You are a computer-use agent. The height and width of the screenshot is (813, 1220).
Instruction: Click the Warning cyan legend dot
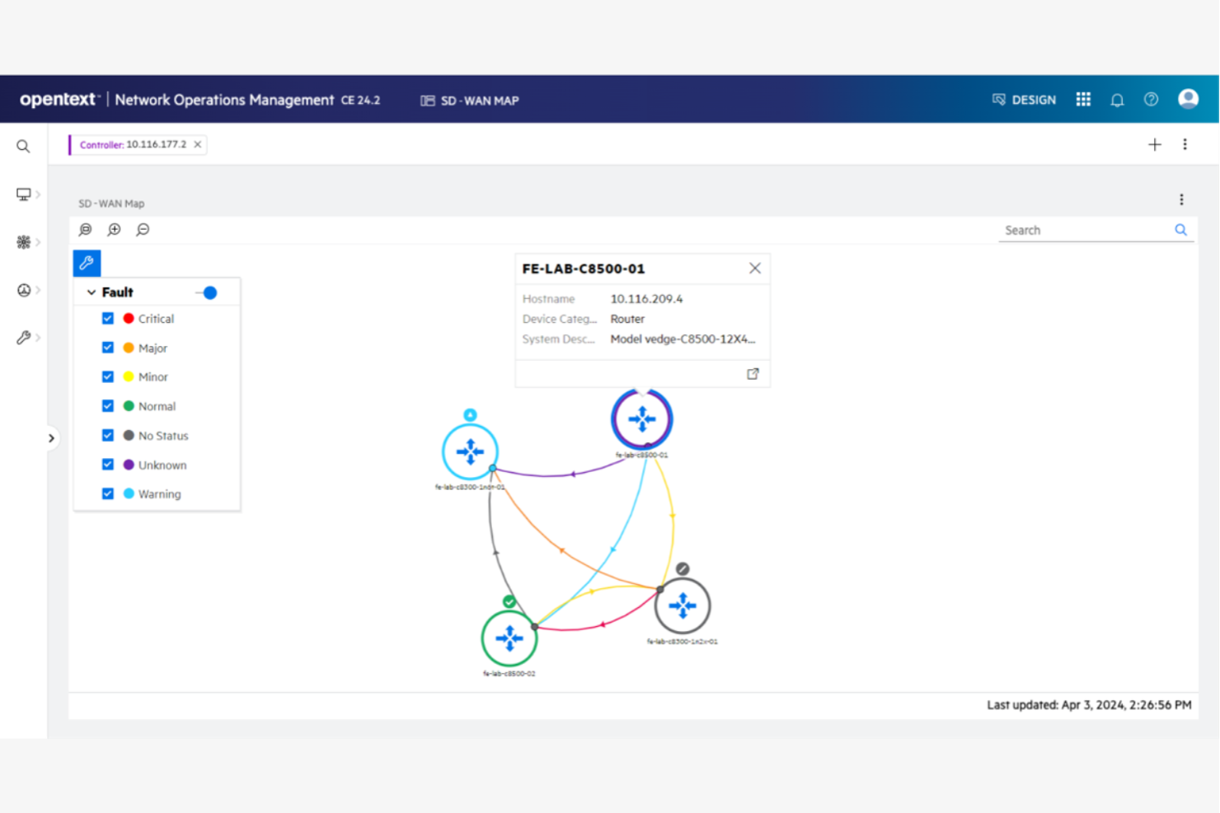[129, 493]
